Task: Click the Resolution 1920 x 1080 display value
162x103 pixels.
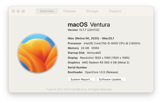Action: tap(105, 58)
